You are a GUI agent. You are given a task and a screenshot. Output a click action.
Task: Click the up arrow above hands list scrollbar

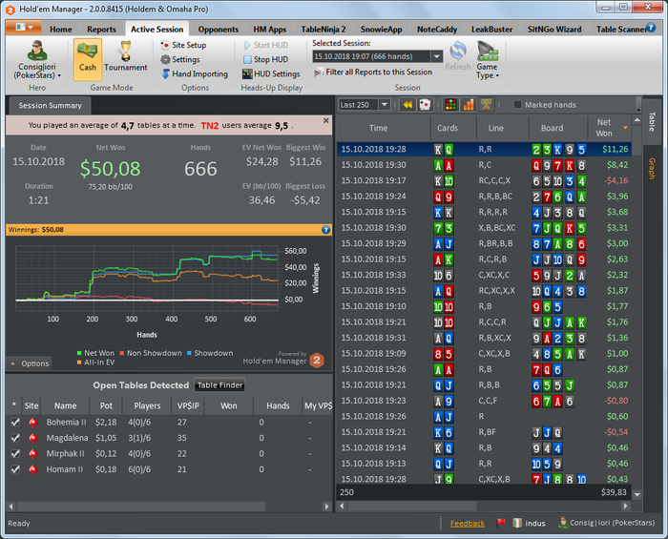(x=637, y=120)
